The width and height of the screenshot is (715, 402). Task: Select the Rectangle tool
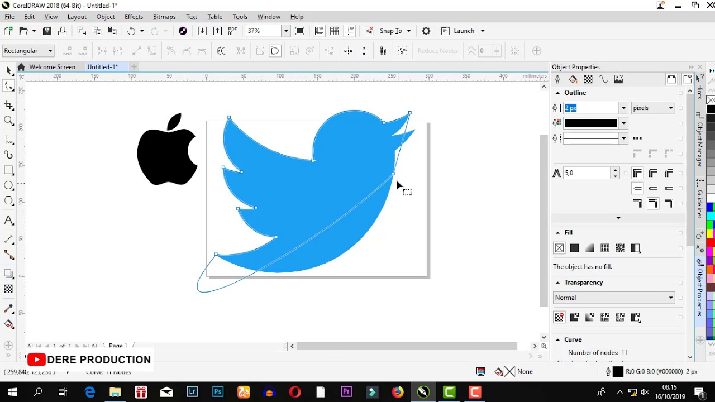pyautogui.click(x=8, y=170)
